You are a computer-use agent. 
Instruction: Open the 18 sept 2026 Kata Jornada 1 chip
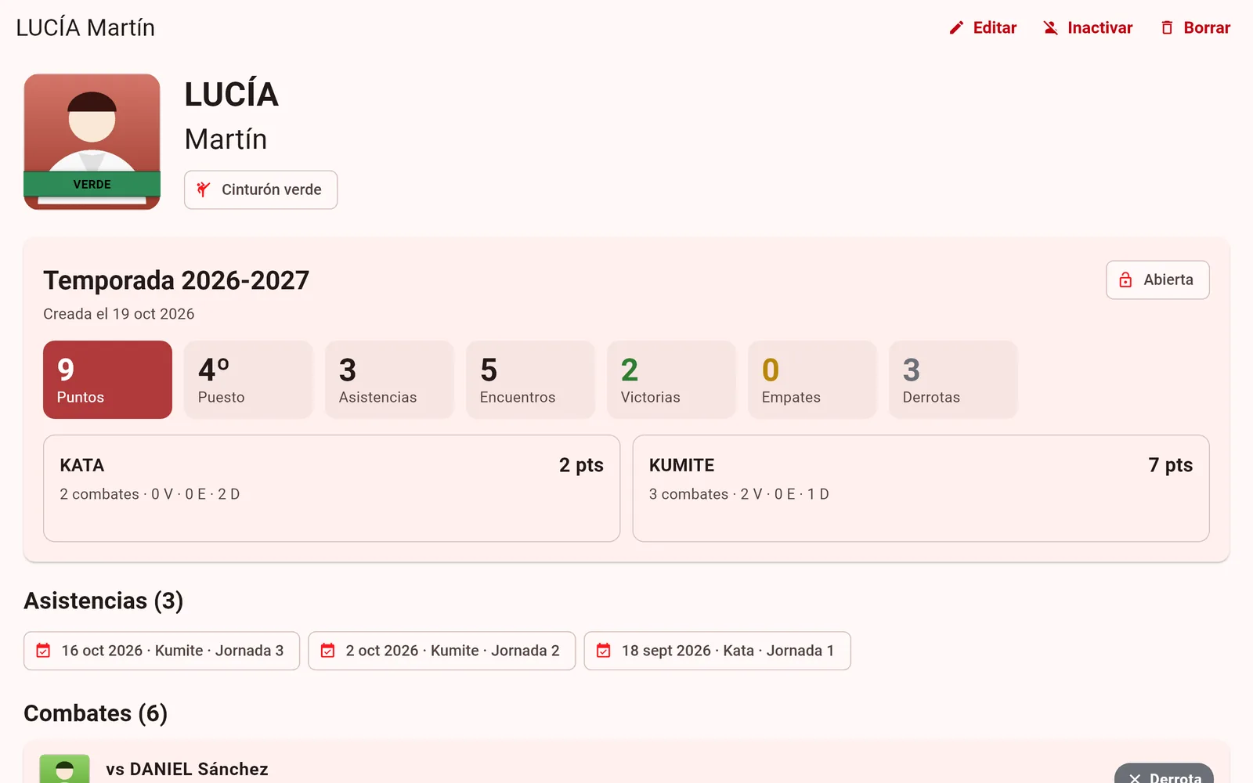(x=717, y=651)
